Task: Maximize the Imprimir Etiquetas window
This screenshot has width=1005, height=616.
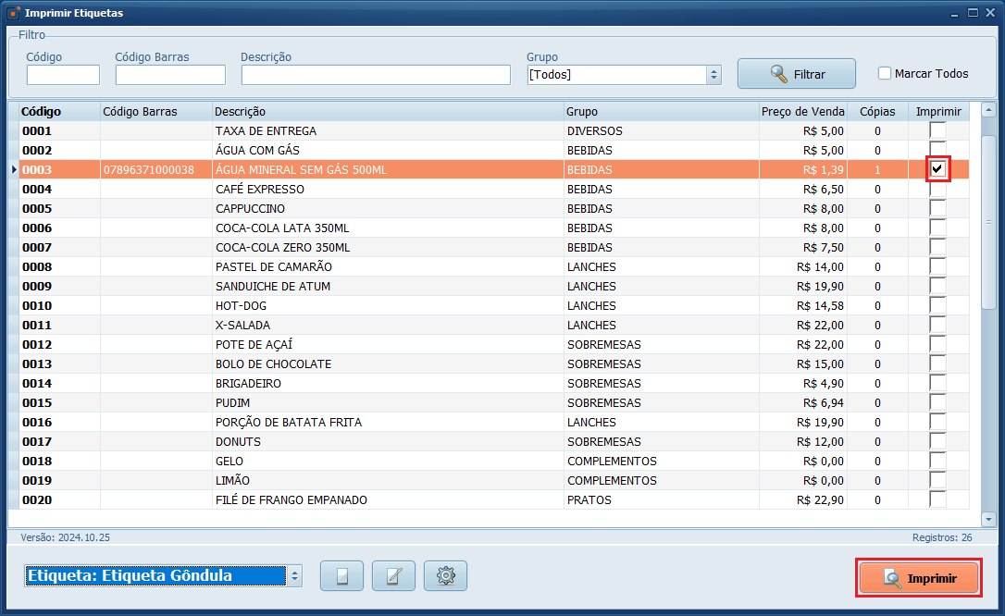Action: coord(973,13)
